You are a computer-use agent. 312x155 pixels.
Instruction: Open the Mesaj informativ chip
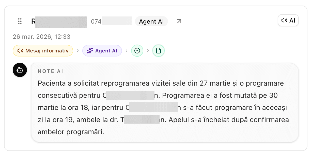pyautogui.click(x=43, y=51)
